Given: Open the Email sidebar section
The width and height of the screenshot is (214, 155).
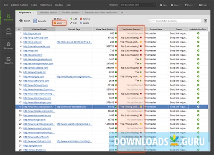Looking at the screenshot, I should 8,32.
